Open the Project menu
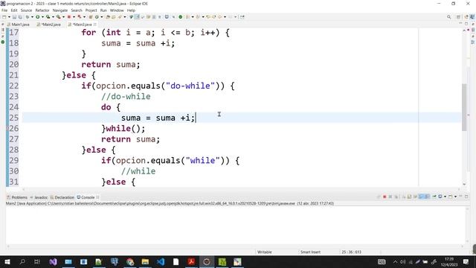This screenshot has width=476, height=268. tap(91, 10)
